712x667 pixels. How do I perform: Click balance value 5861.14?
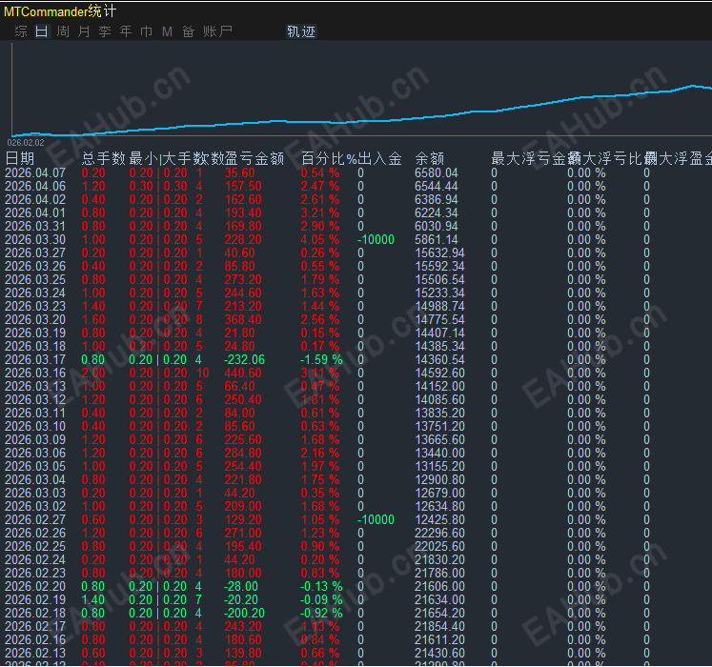click(437, 240)
